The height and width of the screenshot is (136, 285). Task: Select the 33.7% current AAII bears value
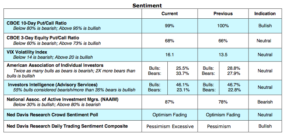point(182,74)
